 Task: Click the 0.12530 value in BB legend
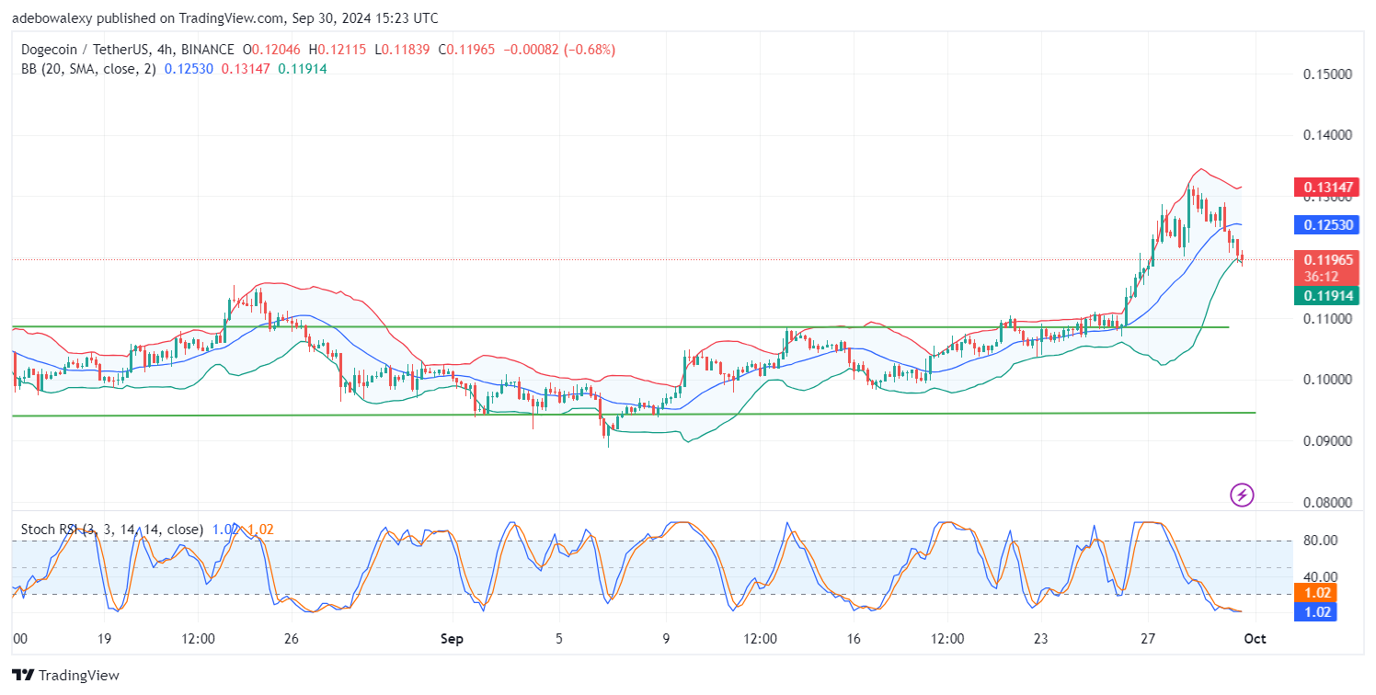coord(188,68)
